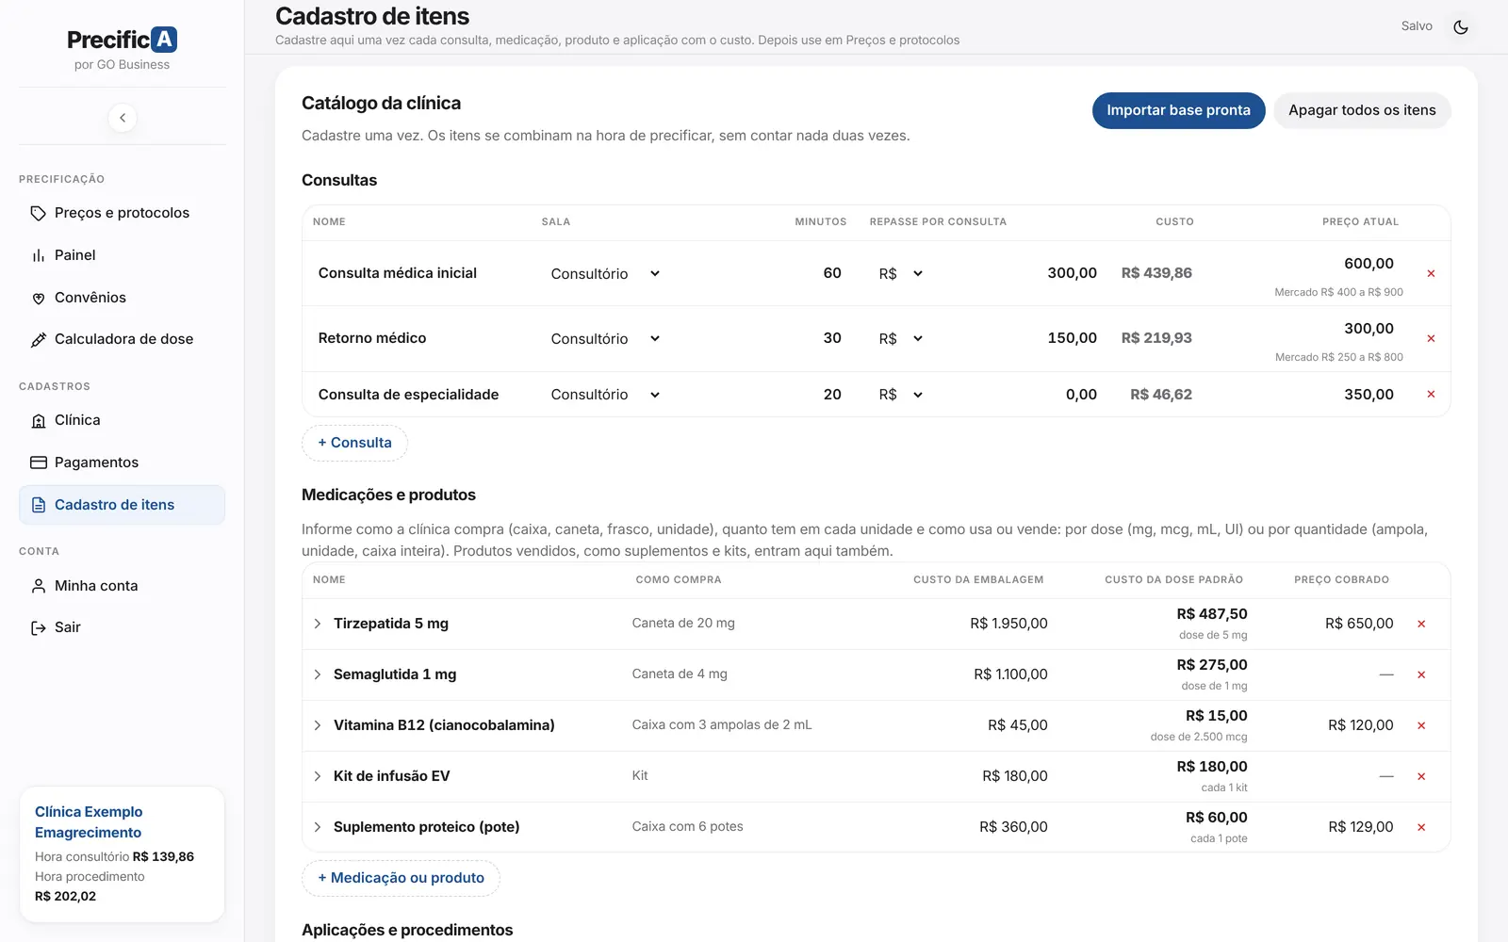The image size is (1508, 942).
Task: Delete Consulta médica inicial row
Action: click(x=1431, y=273)
